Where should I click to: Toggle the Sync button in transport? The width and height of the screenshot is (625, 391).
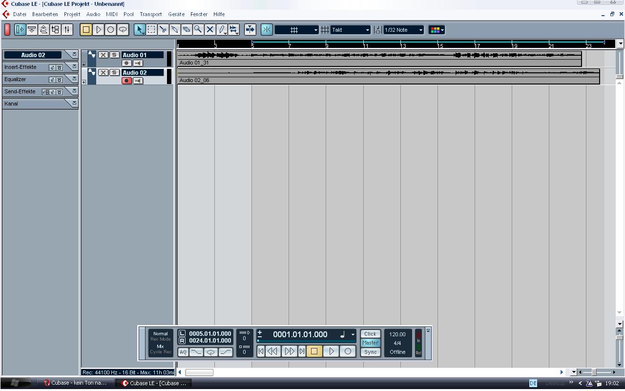(370, 352)
